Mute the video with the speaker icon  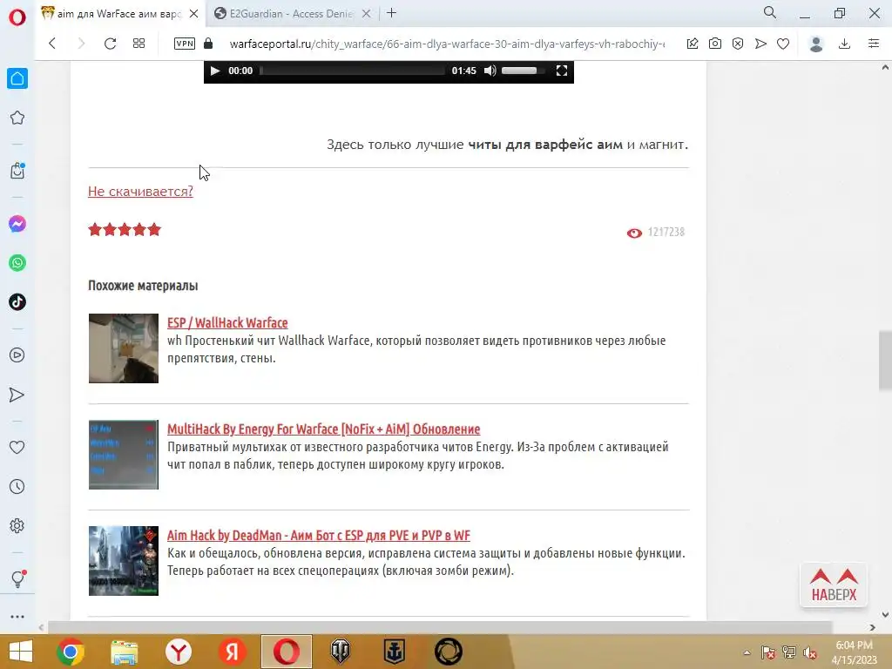pos(490,71)
